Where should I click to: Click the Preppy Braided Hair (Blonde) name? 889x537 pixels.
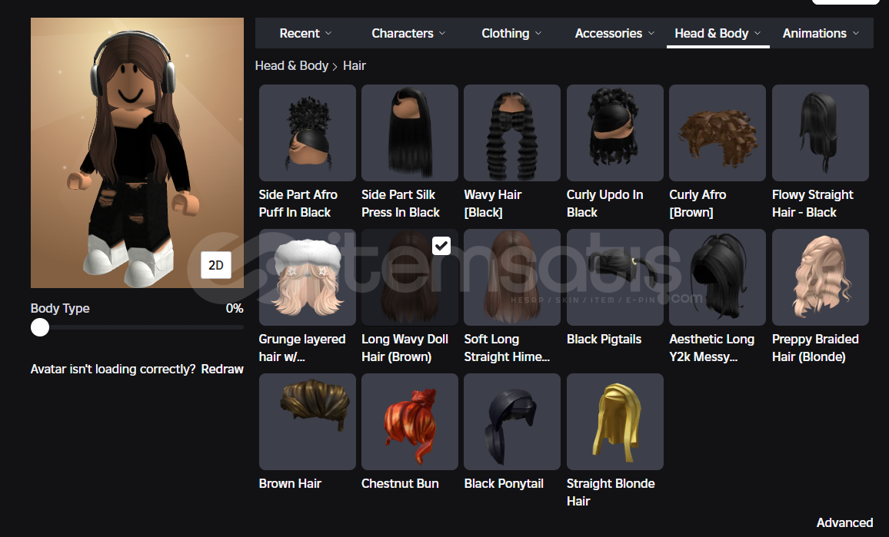tap(815, 348)
